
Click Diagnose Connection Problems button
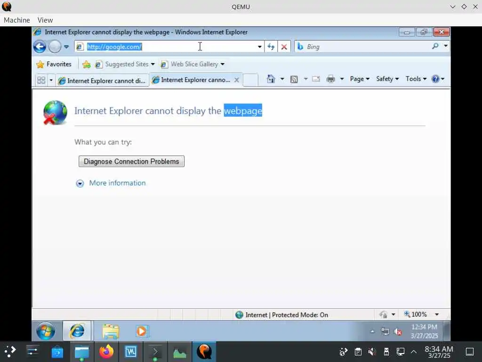click(132, 161)
